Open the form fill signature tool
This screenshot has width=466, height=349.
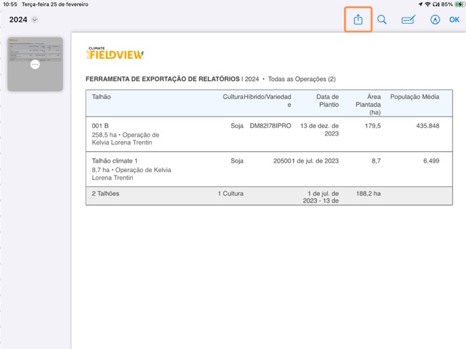tap(408, 20)
